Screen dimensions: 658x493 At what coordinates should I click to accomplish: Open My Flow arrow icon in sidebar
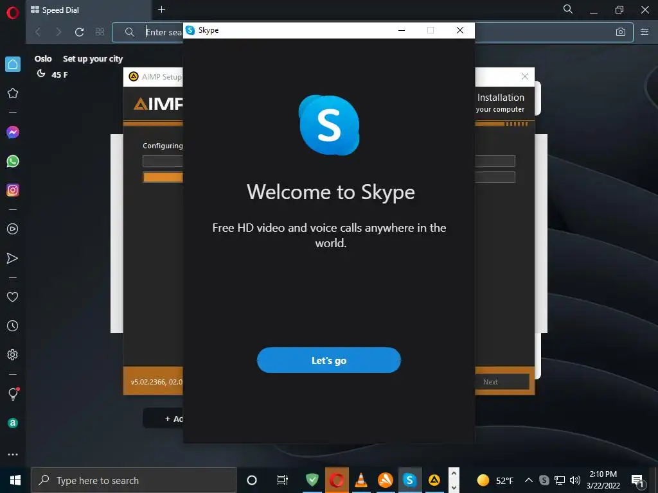pyautogui.click(x=13, y=258)
